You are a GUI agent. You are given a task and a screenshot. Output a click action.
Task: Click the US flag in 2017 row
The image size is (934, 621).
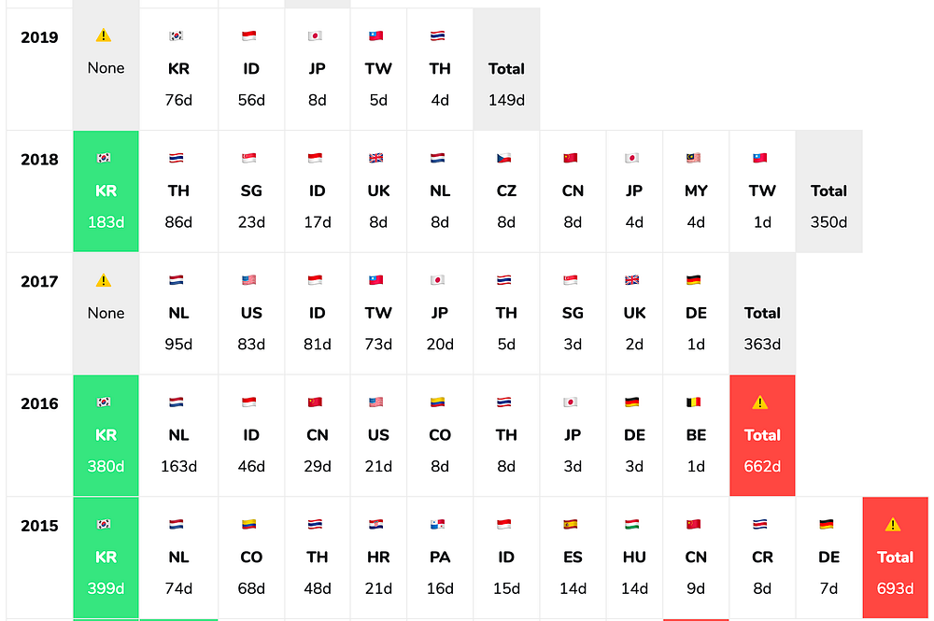pos(249,280)
